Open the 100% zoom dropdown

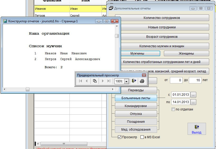[x=126, y=81]
